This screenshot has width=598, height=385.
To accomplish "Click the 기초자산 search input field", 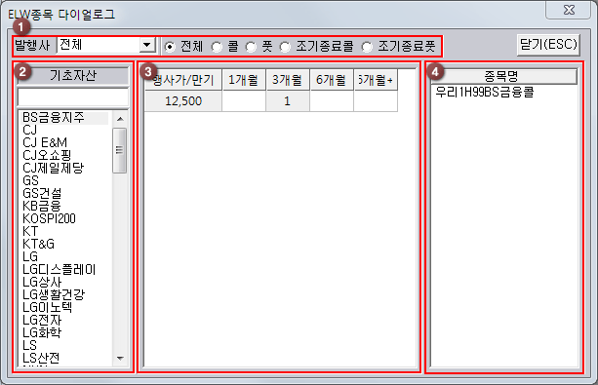I will 73,97.
